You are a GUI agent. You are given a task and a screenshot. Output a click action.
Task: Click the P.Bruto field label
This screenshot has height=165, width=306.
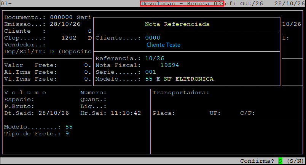click(x=19, y=106)
